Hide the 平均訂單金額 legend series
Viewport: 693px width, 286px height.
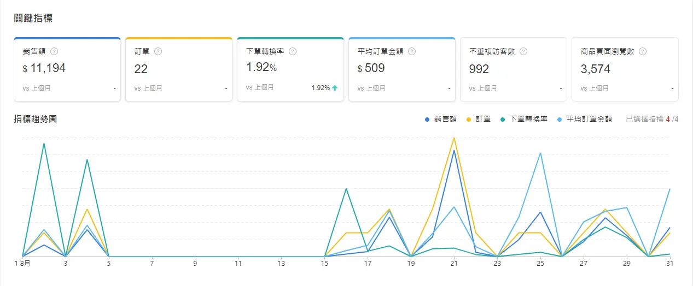coord(584,119)
